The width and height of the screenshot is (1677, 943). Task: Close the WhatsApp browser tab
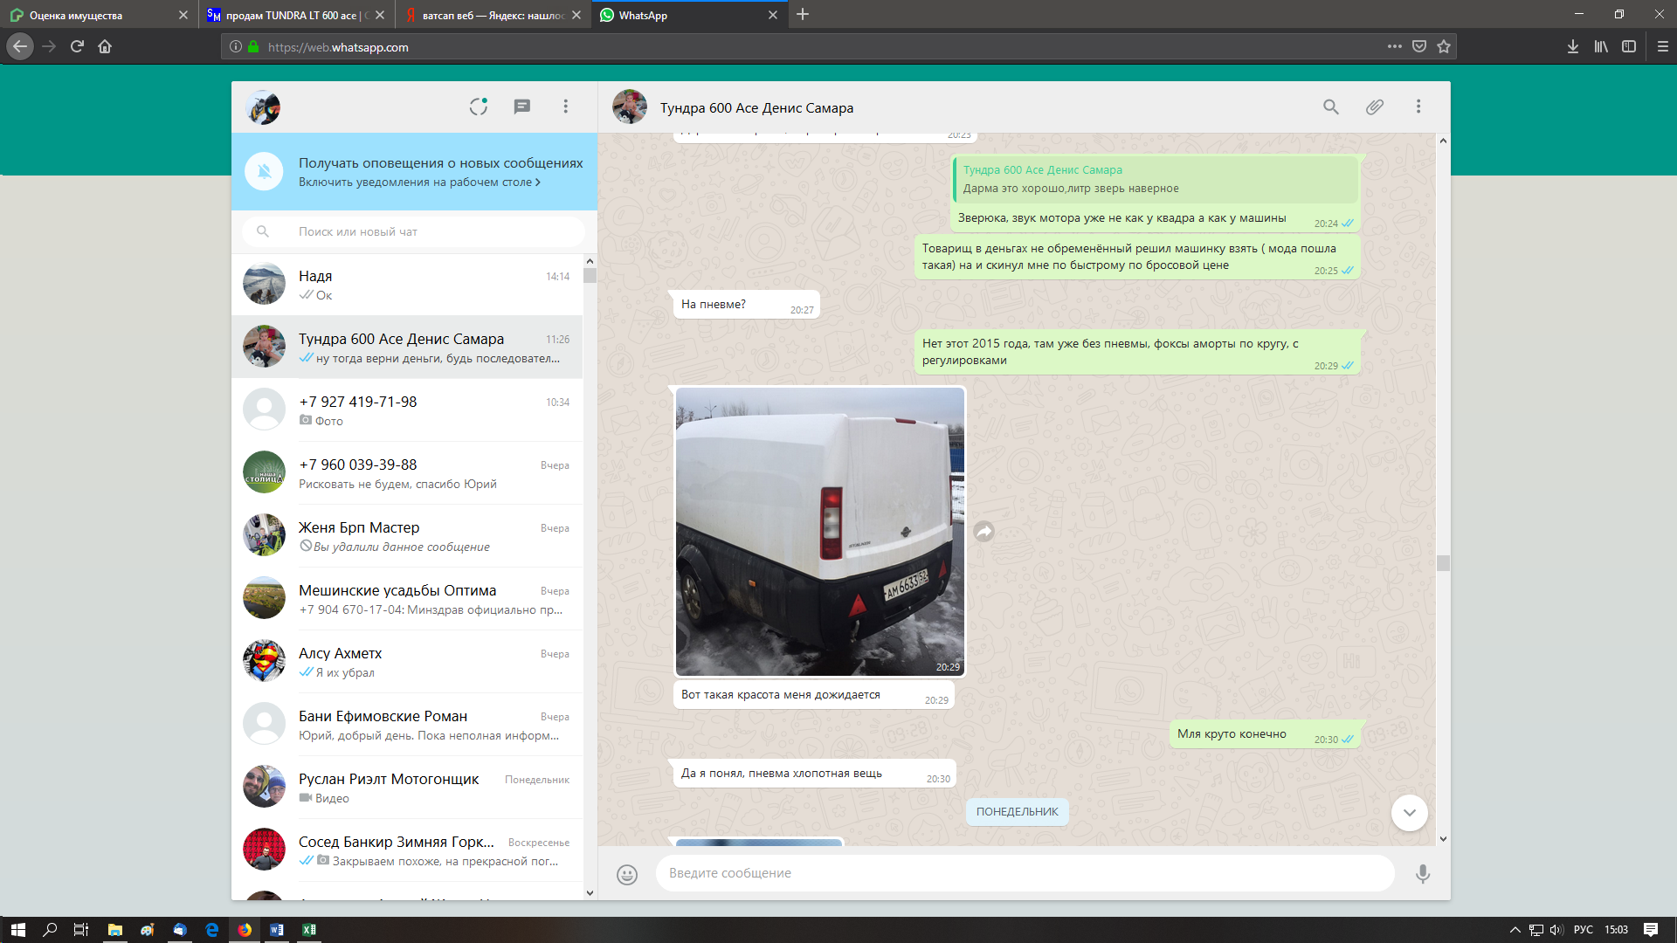(772, 15)
